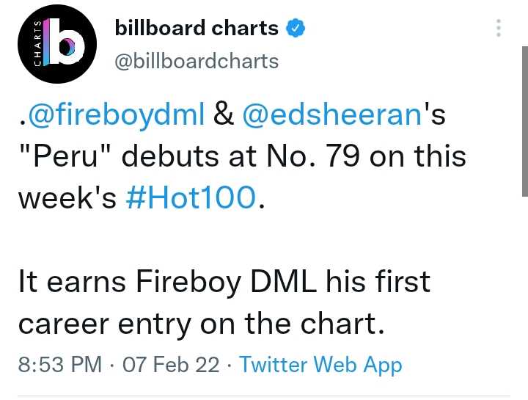Screen dimensions: 528x400
Task: Open the "billboard charts" display name
Action: (197, 29)
